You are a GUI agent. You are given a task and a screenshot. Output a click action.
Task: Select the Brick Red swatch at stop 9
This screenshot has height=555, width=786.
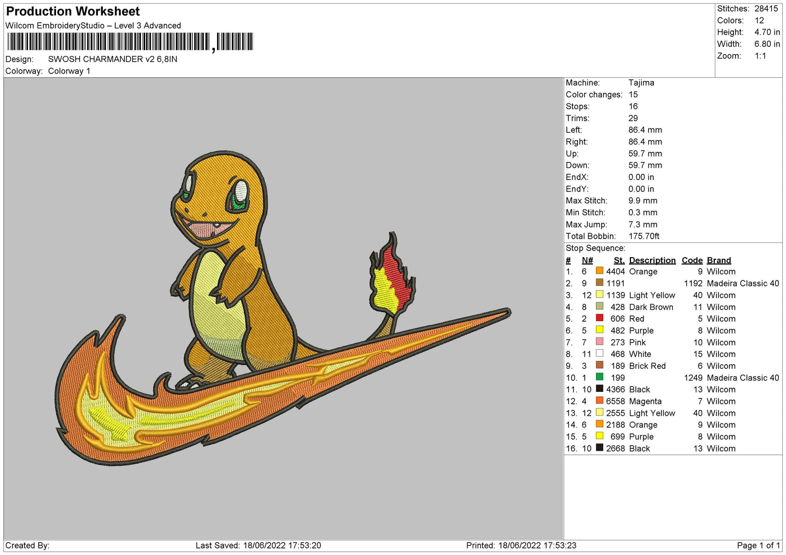click(599, 365)
